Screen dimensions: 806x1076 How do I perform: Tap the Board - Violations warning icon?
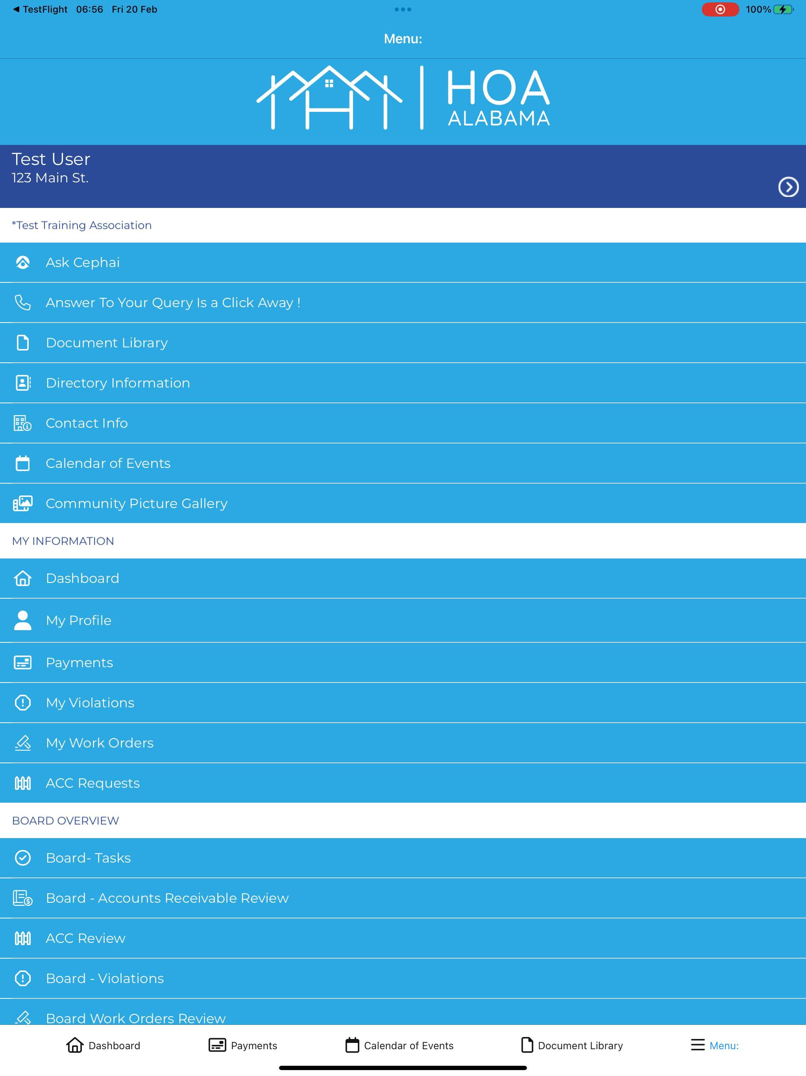click(x=23, y=978)
